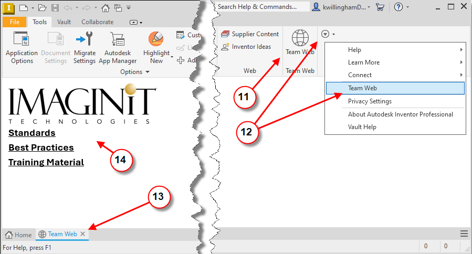Switch to the Vault ribbon tab
Viewport: 472px width, 254px height.
[64, 22]
